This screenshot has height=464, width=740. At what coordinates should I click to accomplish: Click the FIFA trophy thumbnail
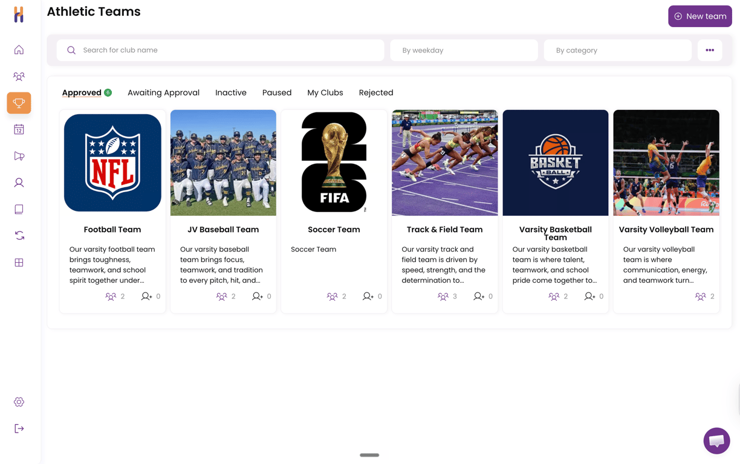(334, 163)
